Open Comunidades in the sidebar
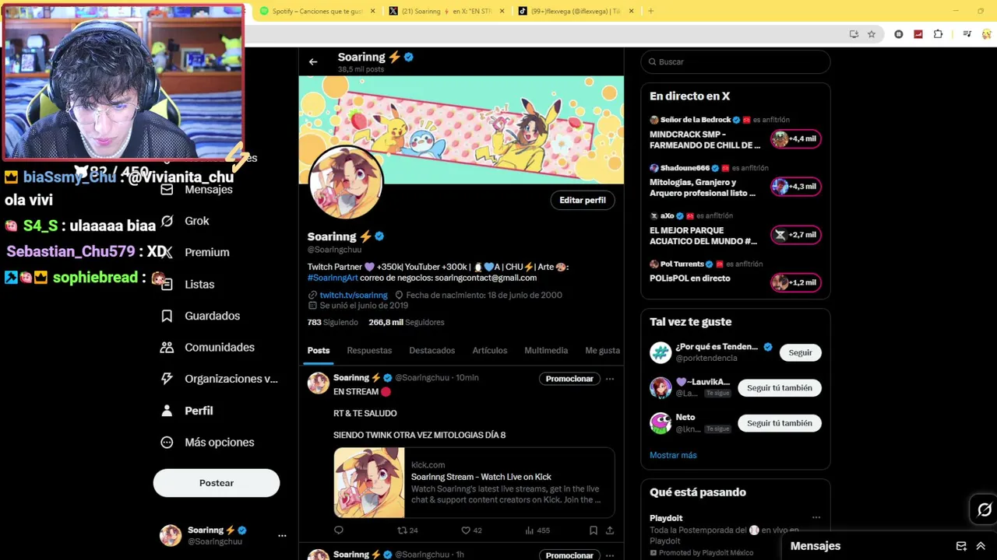Image resolution: width=997 pixels, height=560 pixels. pos(208,348)
